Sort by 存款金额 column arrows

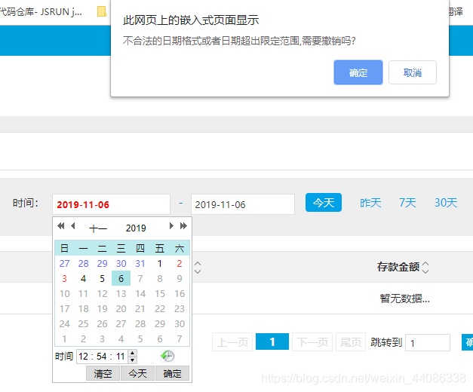pyautogui.click(x=425, y=267)
